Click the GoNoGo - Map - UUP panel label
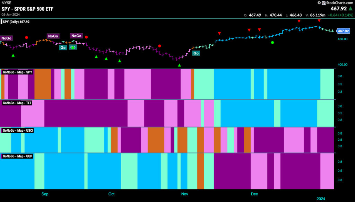Viewport: 355px width, 202px height. coord(17,156)
